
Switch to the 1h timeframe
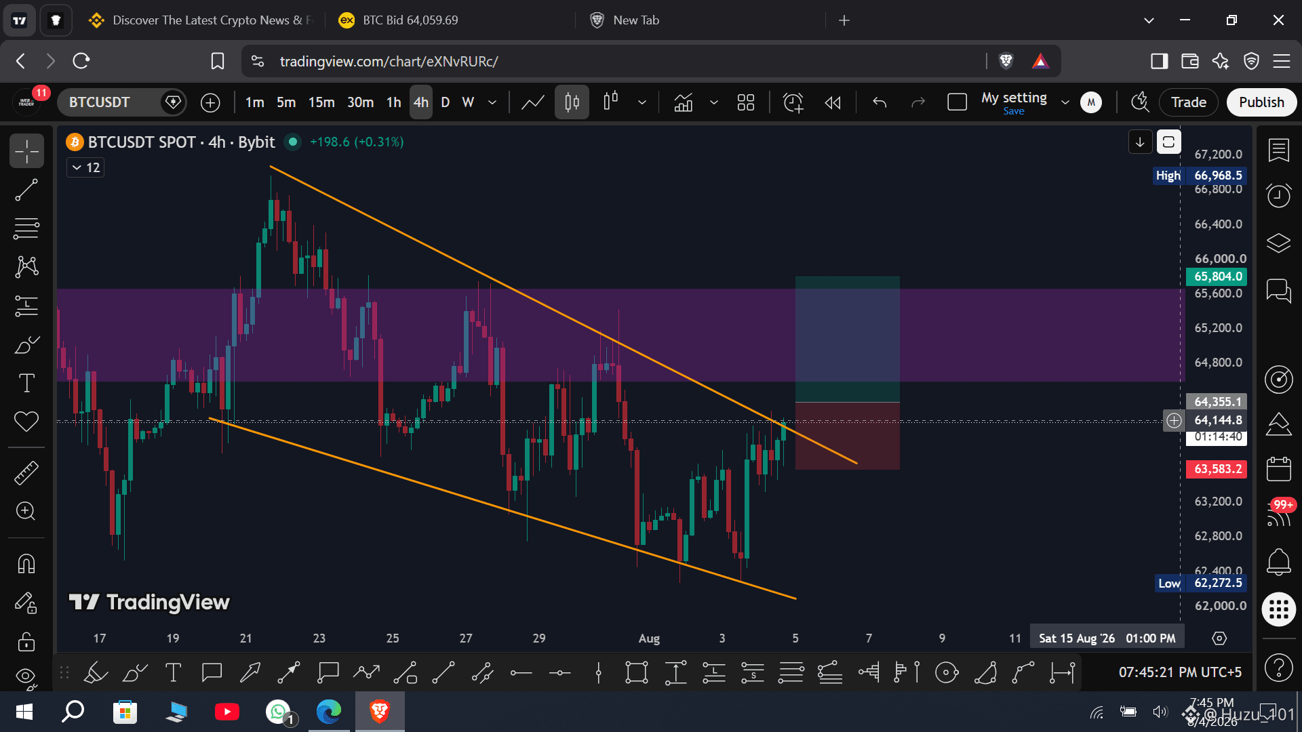pyautogui.click(x=393, y=102)
